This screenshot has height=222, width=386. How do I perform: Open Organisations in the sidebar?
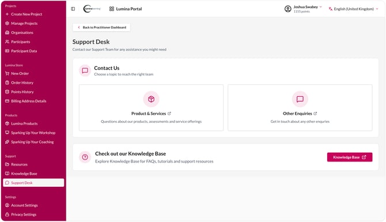[33, 32]
